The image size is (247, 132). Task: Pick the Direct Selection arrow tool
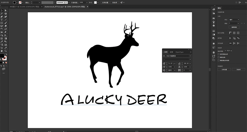point(5,10)
